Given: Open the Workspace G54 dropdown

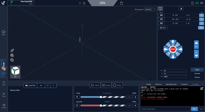Looking at the screenshot, I should click(x=150, y=9).
